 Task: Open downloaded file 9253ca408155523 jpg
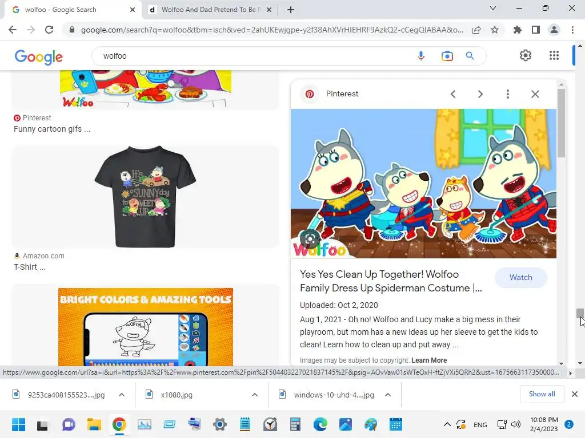pos(66,395)
